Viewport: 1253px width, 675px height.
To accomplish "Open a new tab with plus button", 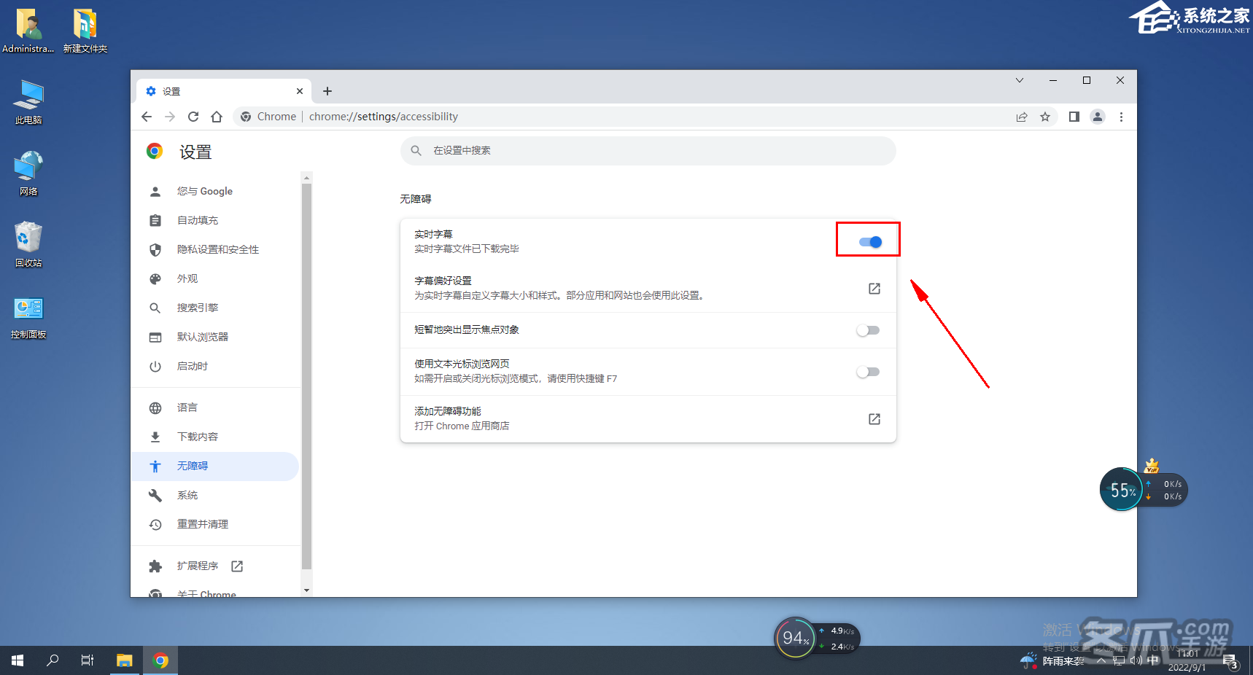I will (x=327, y=91).
